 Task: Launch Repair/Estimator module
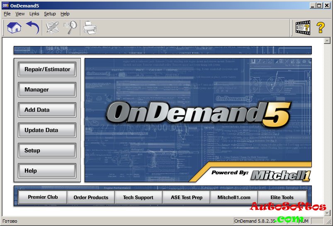click(x=47, y=69)
